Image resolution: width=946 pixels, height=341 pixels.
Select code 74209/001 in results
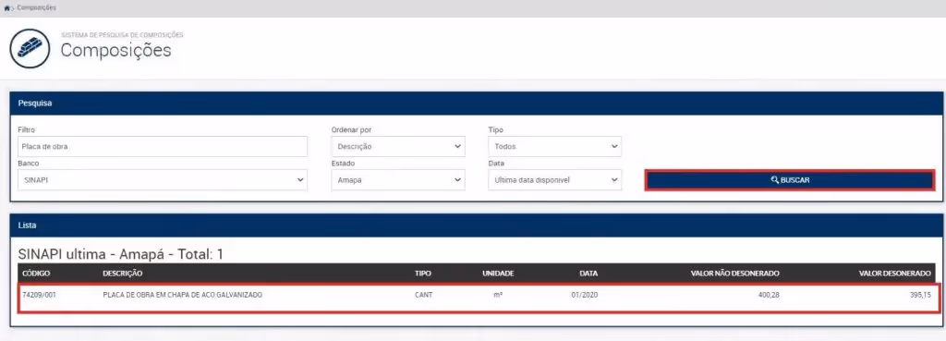(39, 295)
